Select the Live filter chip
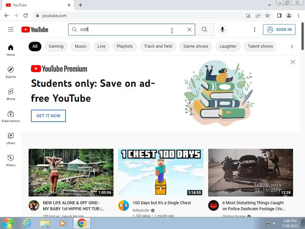 (102, 46)
